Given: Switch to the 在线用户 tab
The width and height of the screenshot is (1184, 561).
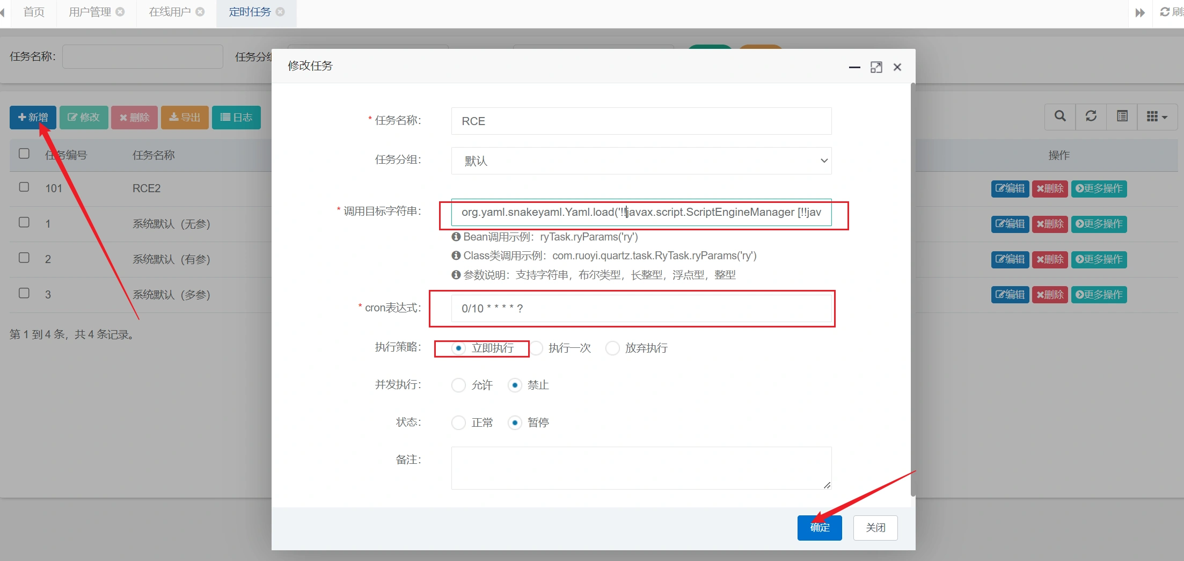Looking at the screenshot, I should pos(170,12).
